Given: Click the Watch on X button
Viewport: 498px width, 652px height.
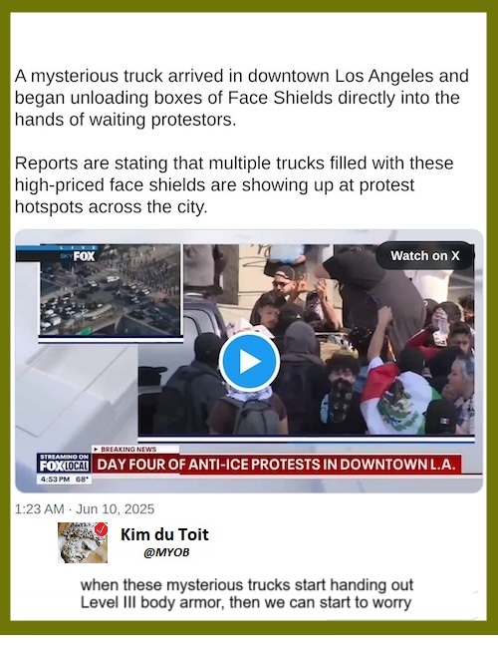Looking at the screenshot, I should (425, 255).
